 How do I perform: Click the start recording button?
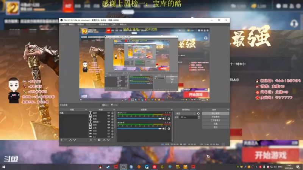pyautogui.click(x=216, y=117)
